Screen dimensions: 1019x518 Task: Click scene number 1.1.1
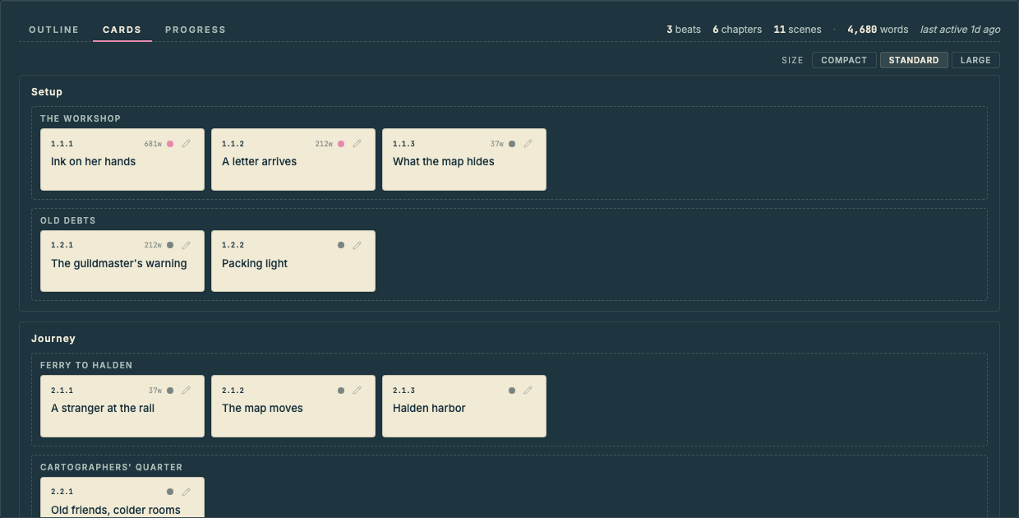tap(62, 144)
